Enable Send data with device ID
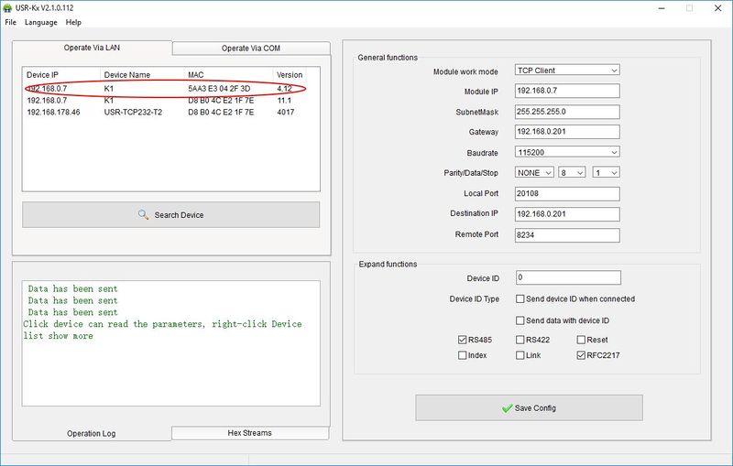 (520, 320)
